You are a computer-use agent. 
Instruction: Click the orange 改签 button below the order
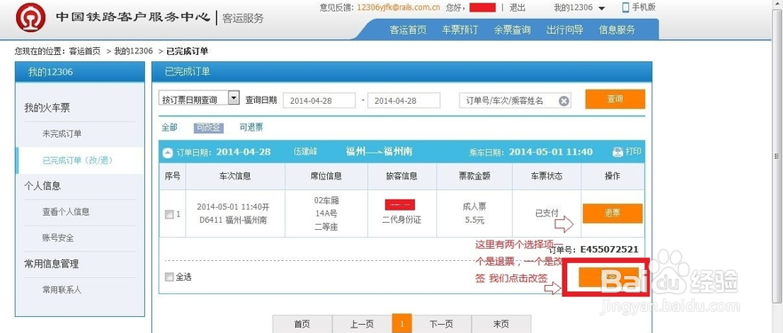tap(609, 277)
